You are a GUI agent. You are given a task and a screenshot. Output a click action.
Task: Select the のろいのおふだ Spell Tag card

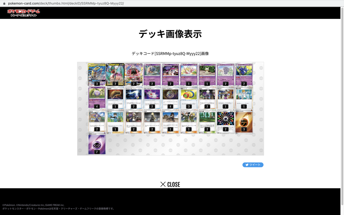(152, 97)
